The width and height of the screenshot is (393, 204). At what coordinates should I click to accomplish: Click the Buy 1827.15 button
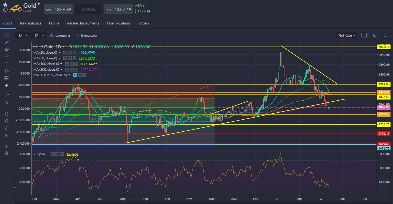(x=118, y=9)
